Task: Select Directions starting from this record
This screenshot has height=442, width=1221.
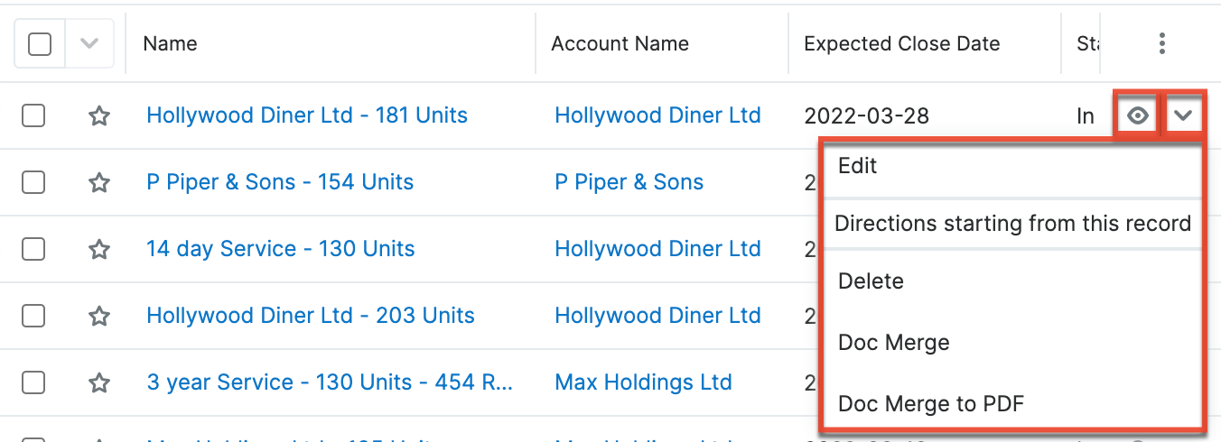Action: [x=1012, y=224]
